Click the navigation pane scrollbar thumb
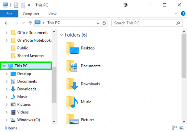The width and height of the screenshot is (187, 132). 54,84
